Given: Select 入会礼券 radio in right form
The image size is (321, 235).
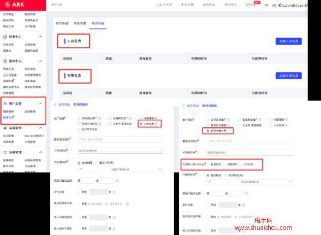Looking at the screenshot, I should tap(271, 125).
